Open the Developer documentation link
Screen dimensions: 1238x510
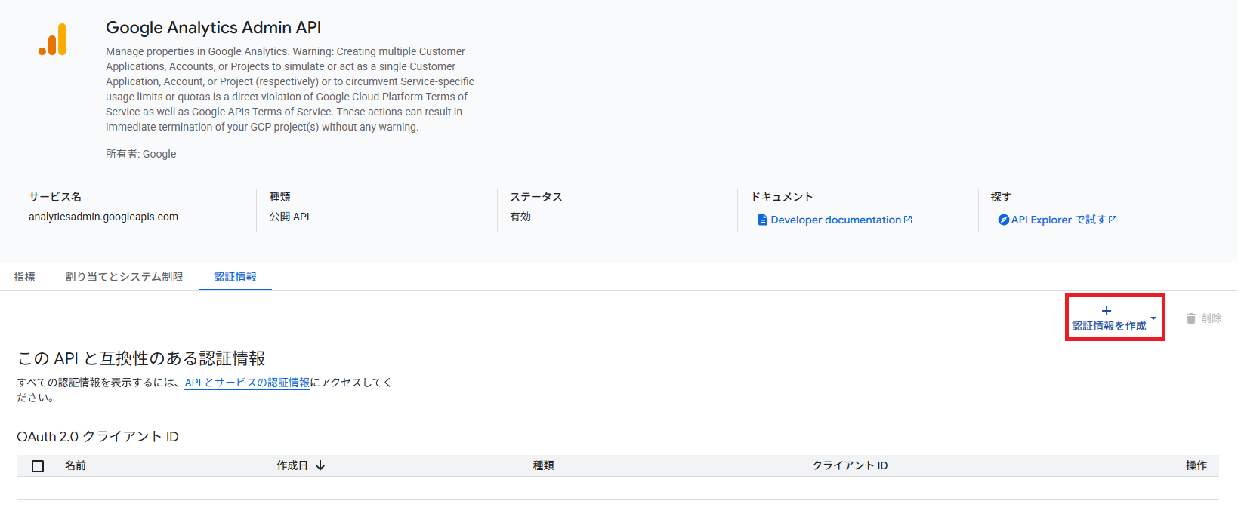(835, 220)
